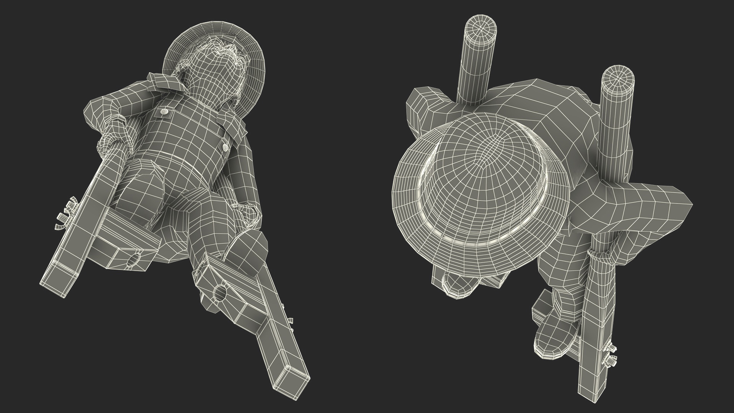Click the upper shirt button on left figure

tap(164, 112)
